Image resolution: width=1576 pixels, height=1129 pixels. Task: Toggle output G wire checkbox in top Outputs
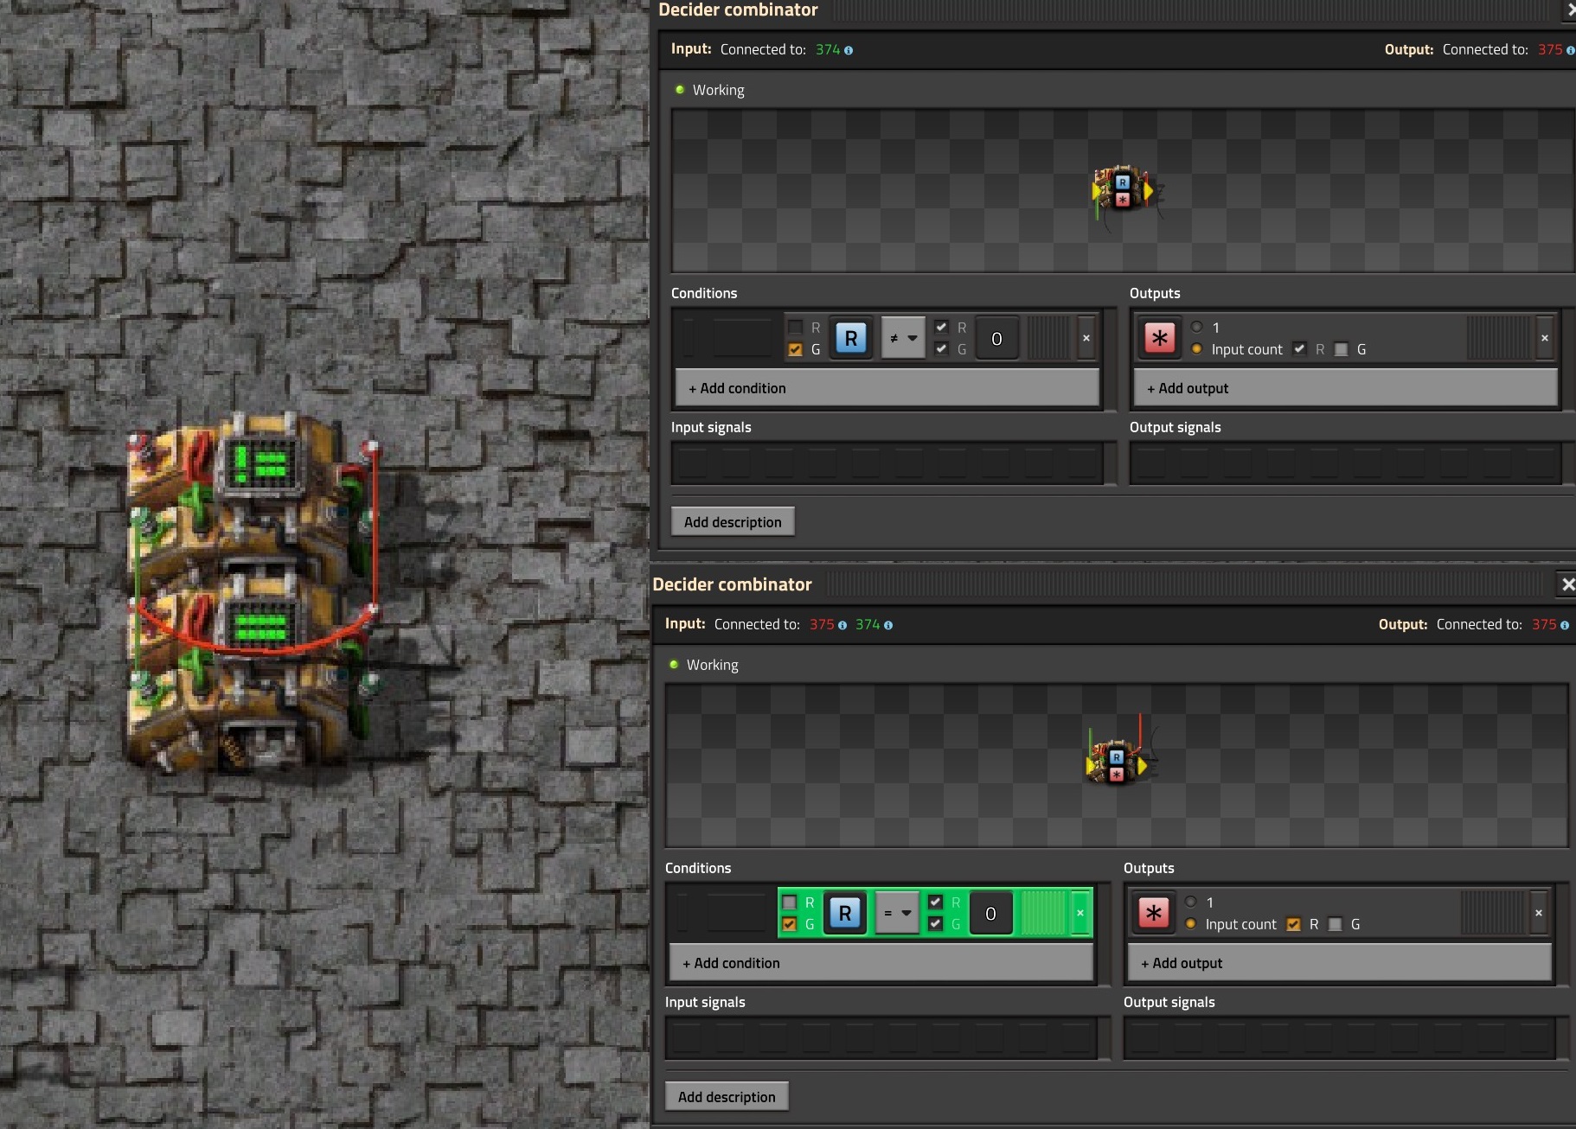click(x=1342, y=349)
